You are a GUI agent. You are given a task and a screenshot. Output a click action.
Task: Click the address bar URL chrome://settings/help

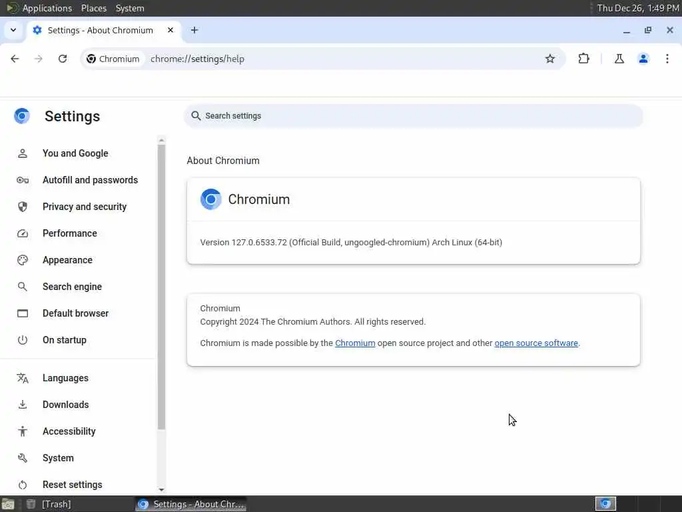click(197, 59)
